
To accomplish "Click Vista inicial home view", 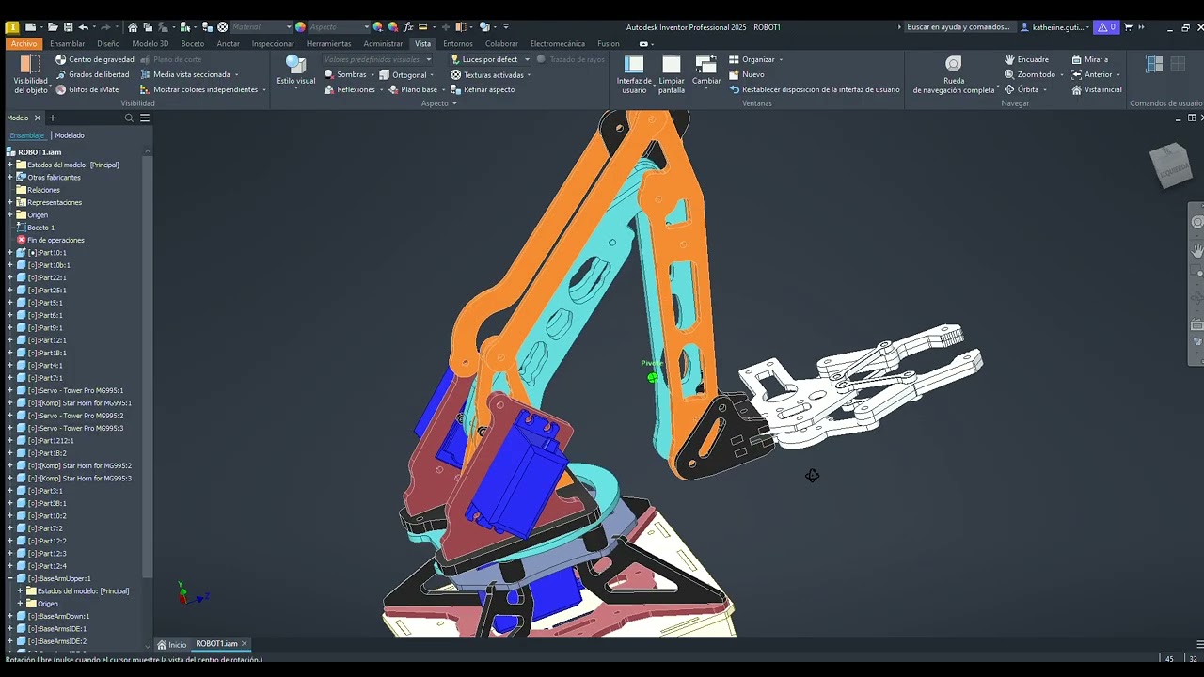I will (x=1096, y=89).
